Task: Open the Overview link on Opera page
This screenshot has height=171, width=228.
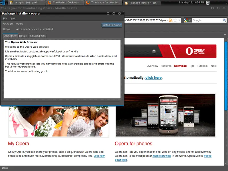Action: [152, 66]
